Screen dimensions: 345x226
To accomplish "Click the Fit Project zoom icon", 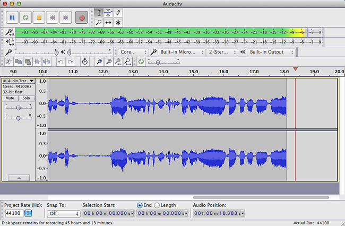I will pos(127,62).
